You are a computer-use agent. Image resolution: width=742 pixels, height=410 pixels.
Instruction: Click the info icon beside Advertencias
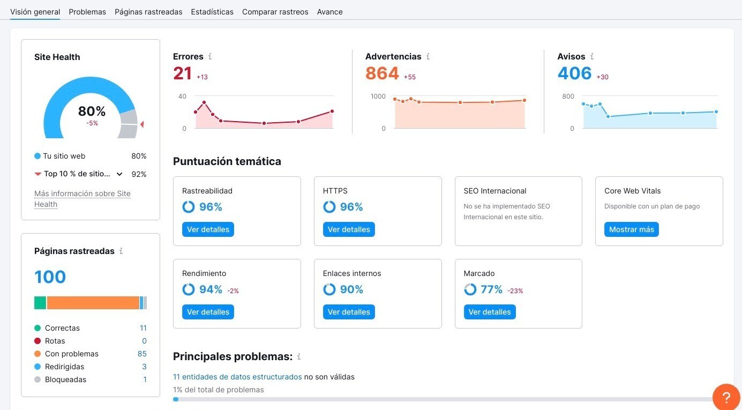(428, 57)
